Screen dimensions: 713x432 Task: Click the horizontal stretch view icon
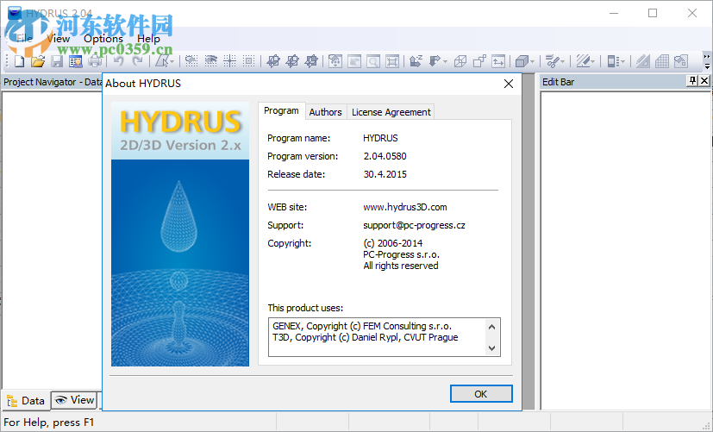pyautogui.click(x=498, y=61)
